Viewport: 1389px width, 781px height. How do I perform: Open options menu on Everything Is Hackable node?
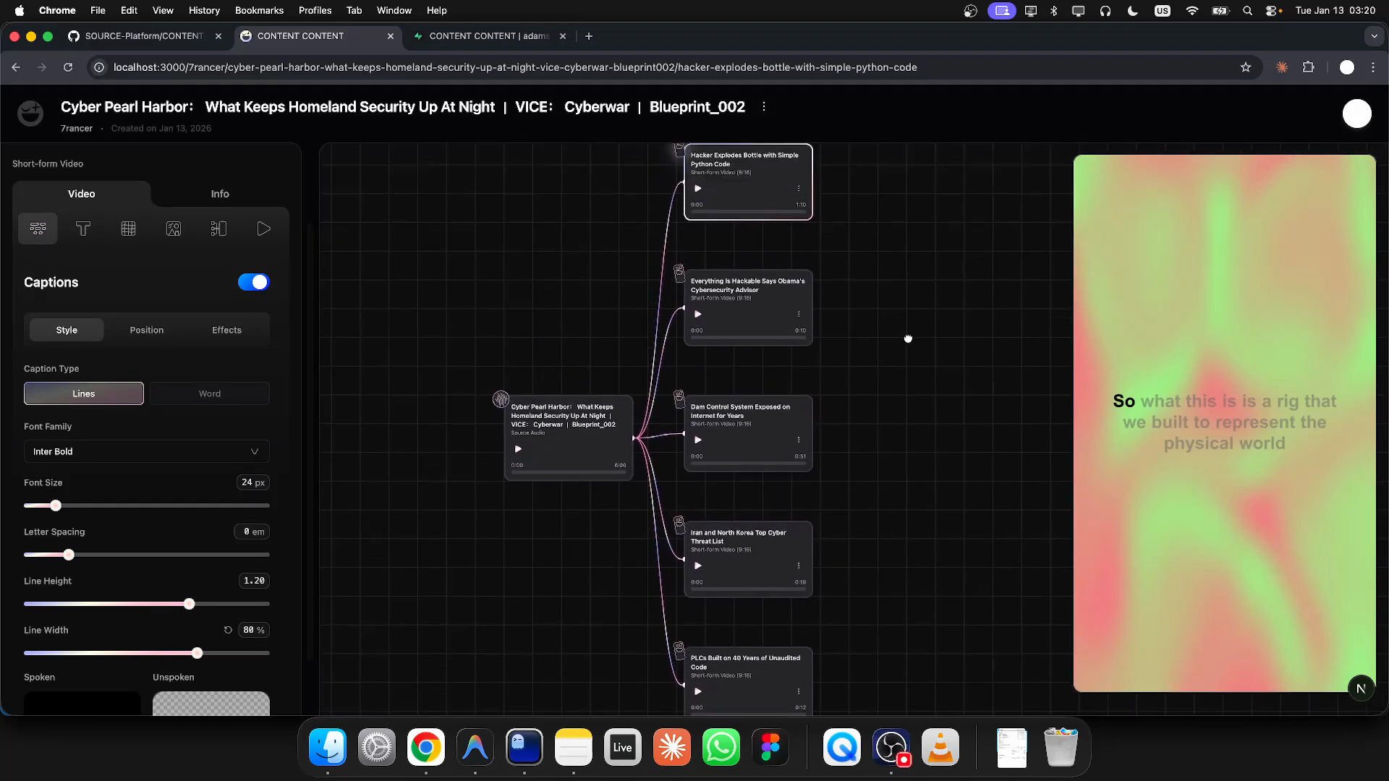click(799, 314)
